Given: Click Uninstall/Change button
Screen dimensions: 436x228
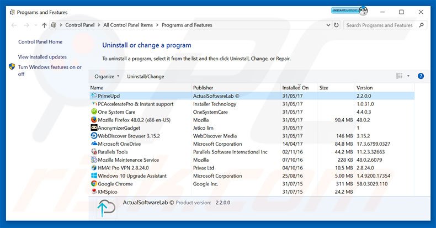Looking at the screenshot, I should pos(146,77).
